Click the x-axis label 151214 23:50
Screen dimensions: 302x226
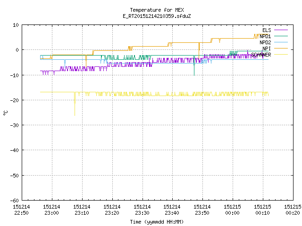tap(202, 210)
